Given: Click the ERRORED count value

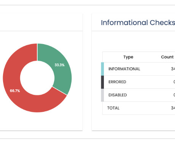Looking at the screenshot, I should pos(174,82).
